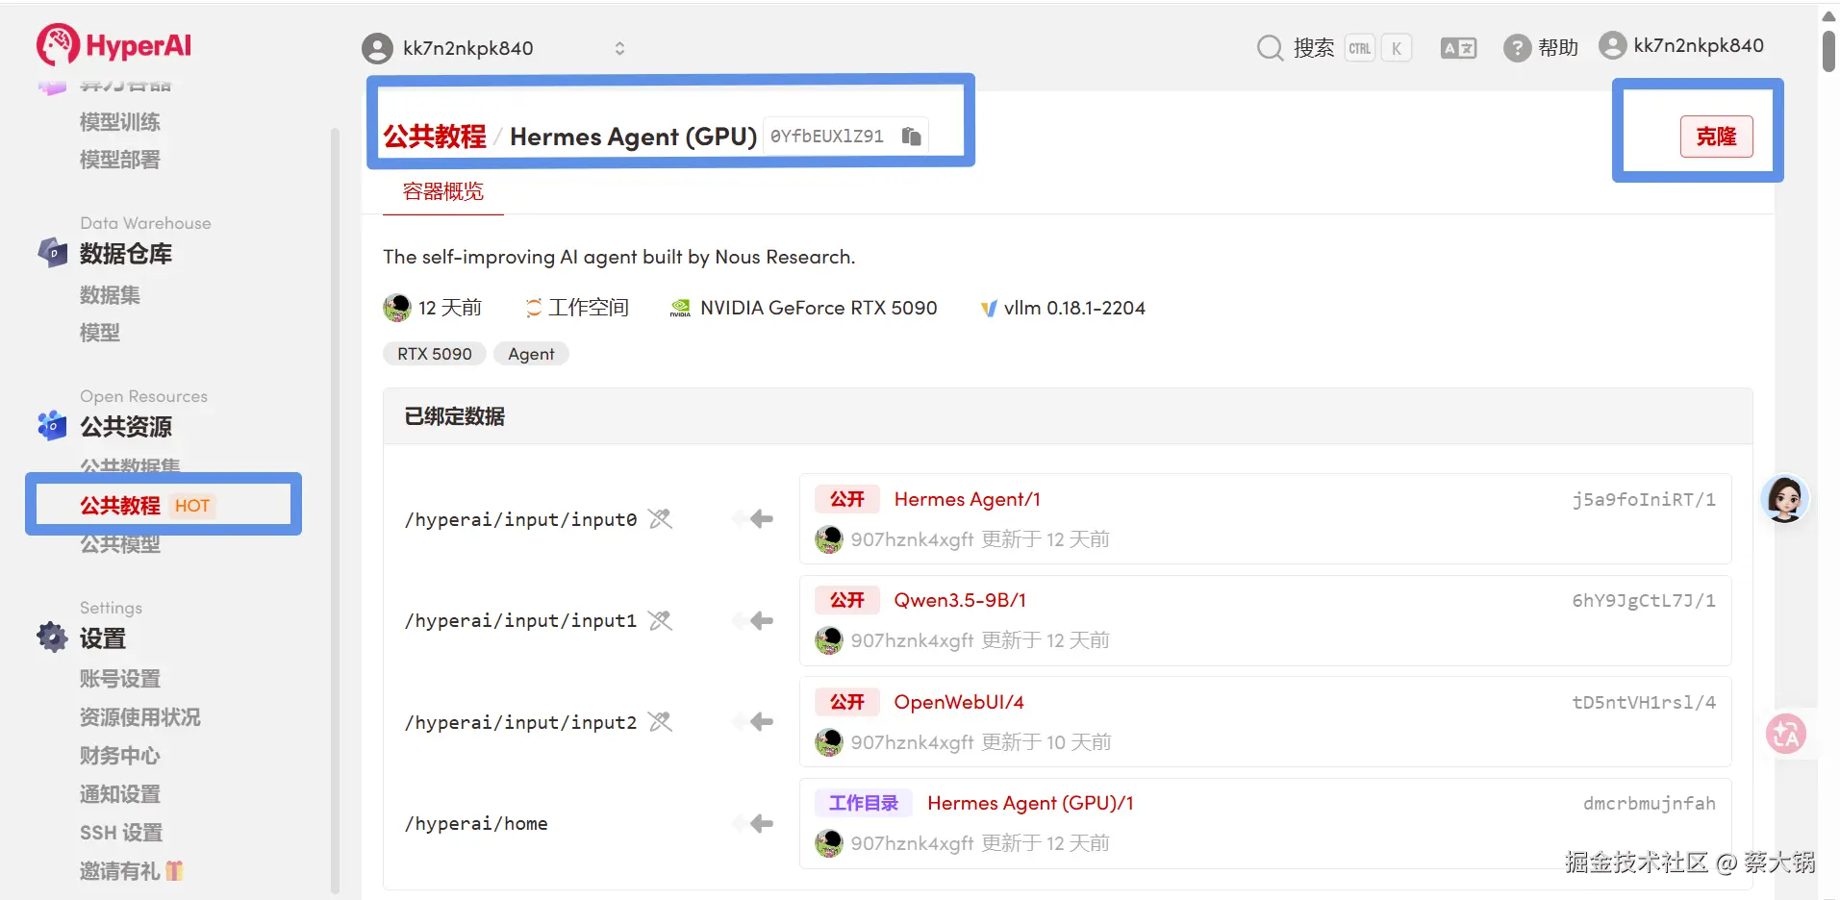Click the 数据仓库 section icon
1840x900 pixels.
[x=52, y=253]
